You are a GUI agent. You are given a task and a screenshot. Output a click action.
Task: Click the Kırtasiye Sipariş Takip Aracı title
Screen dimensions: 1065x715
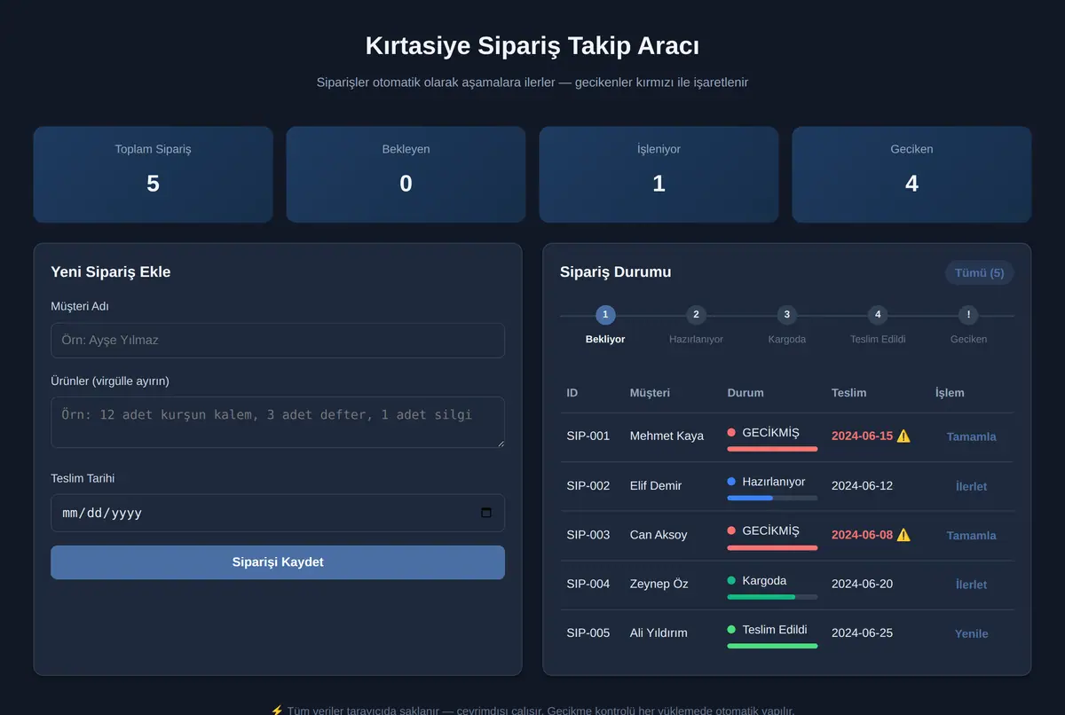(532, 46)
